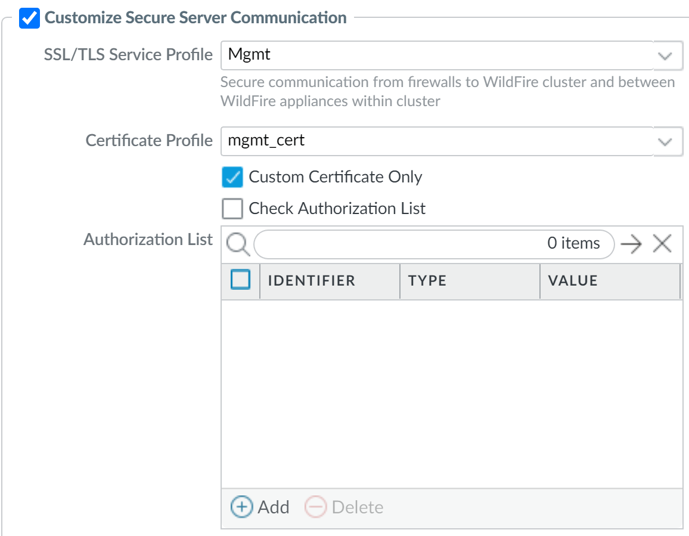Sort by the TYPE column header
Screen dimensions: 689x536
tap(427, 281)
